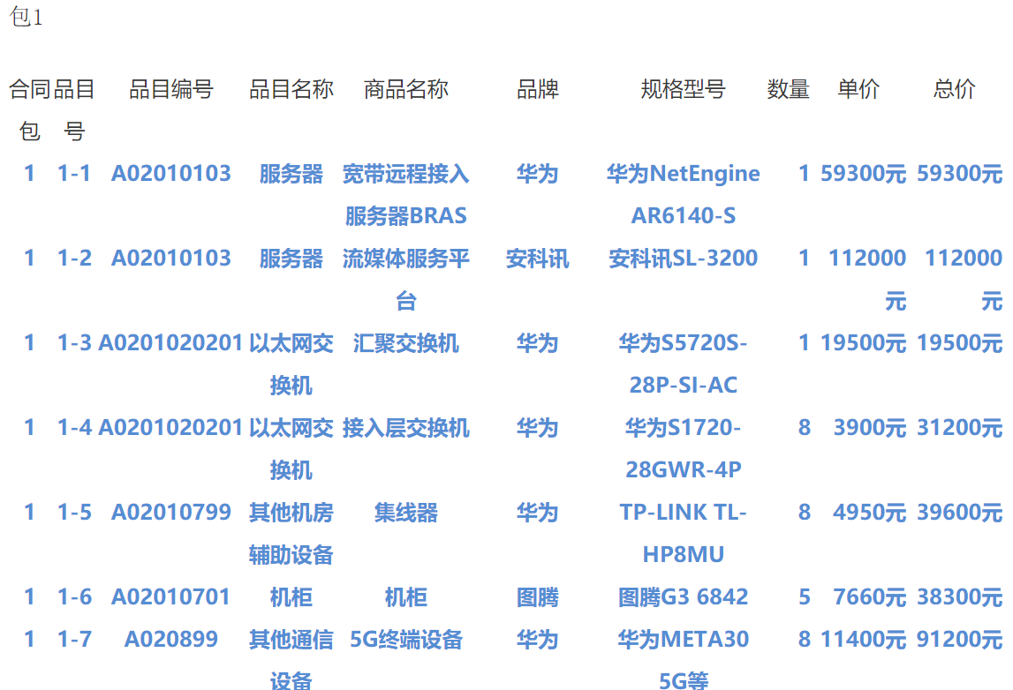Click the 华为NetEngine AR6140-S model text
1013x690 pixels.
[683, 194]
